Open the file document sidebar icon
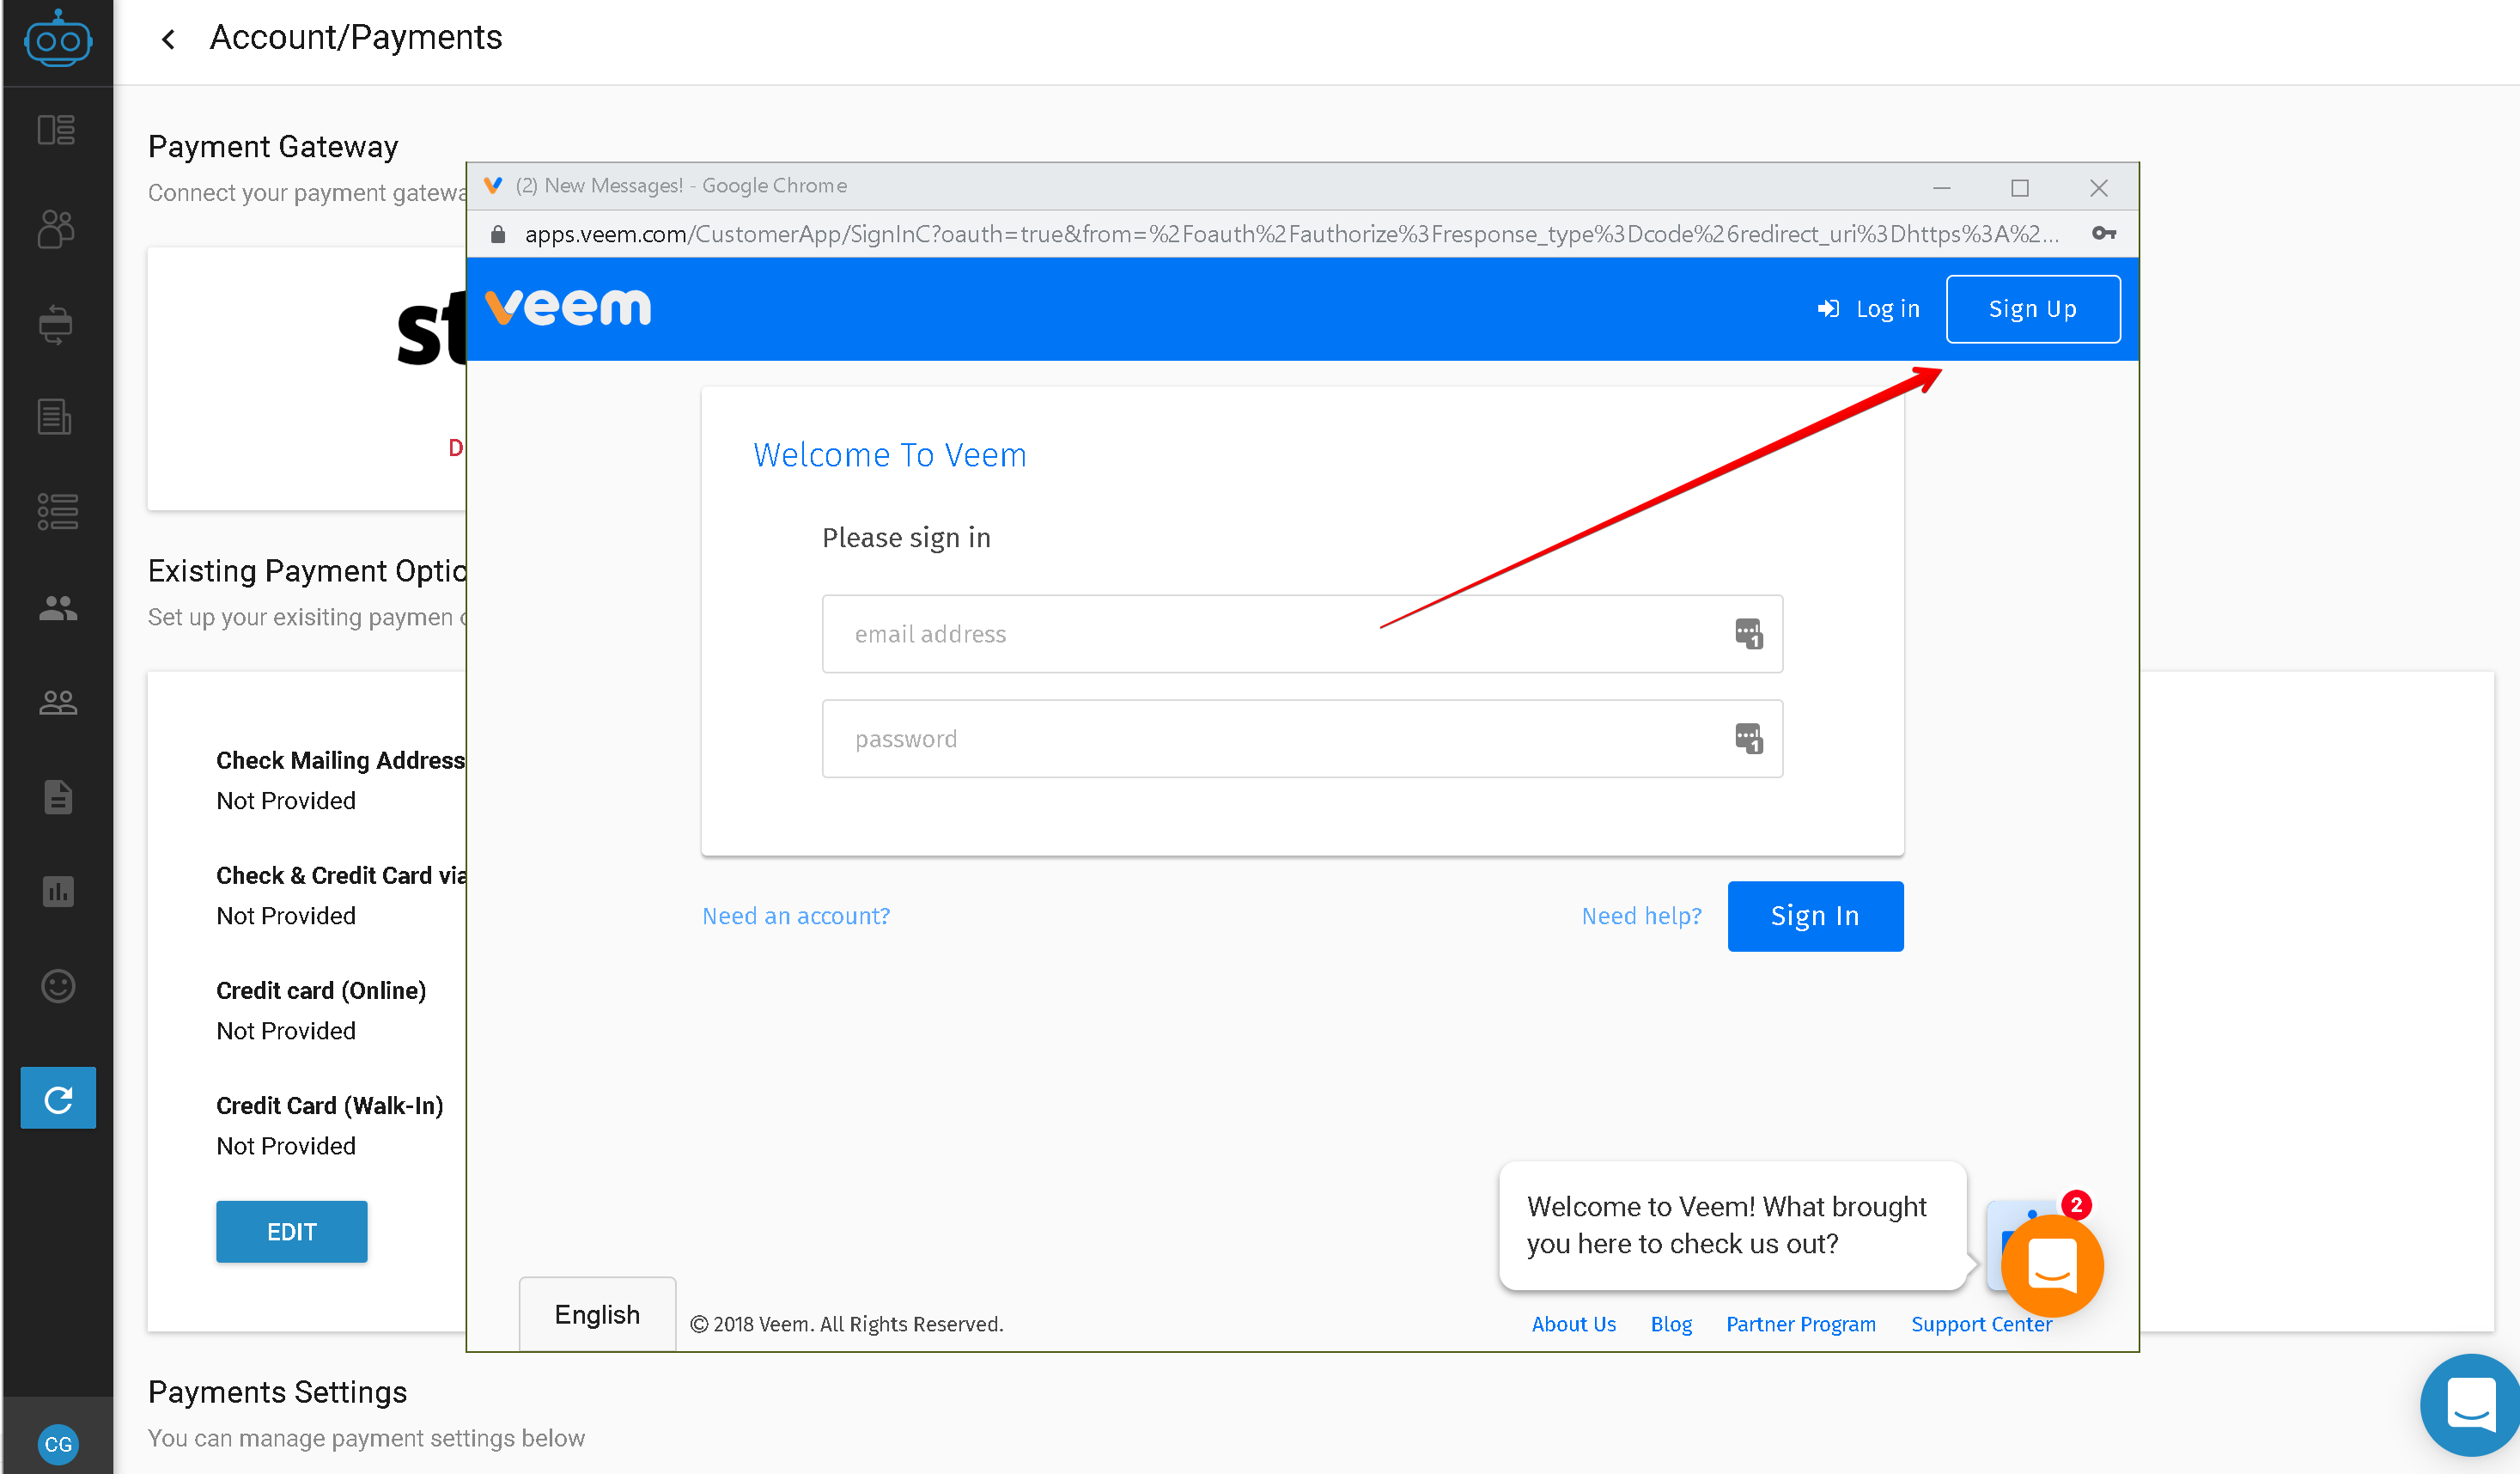 pyautogui.click(x=57, y=797)
